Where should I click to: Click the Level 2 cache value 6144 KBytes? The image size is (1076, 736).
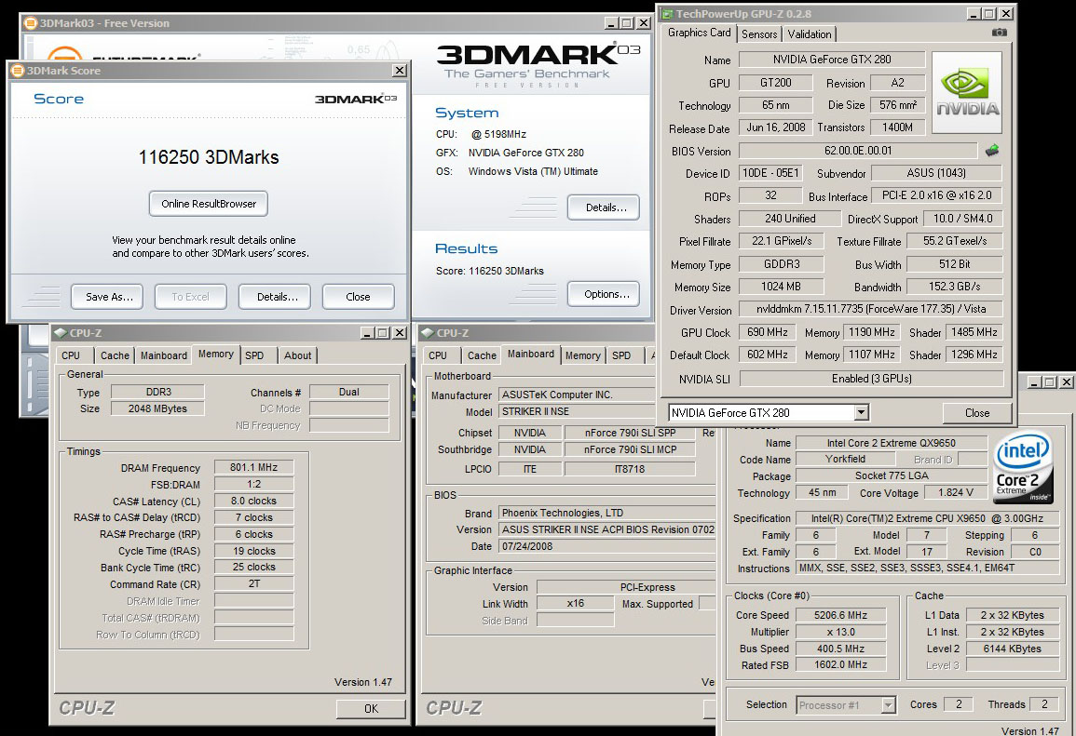click(x=1012, y=649)
